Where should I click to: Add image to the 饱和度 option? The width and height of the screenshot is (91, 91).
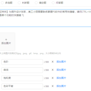pyautogui.click(x=61, y=78)
